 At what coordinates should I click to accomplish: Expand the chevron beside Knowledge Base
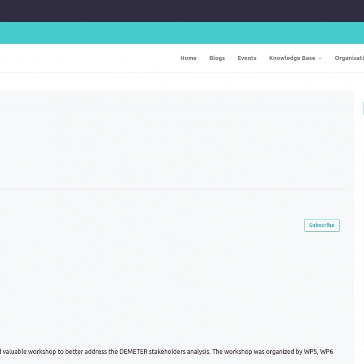[x=320, y=59]
